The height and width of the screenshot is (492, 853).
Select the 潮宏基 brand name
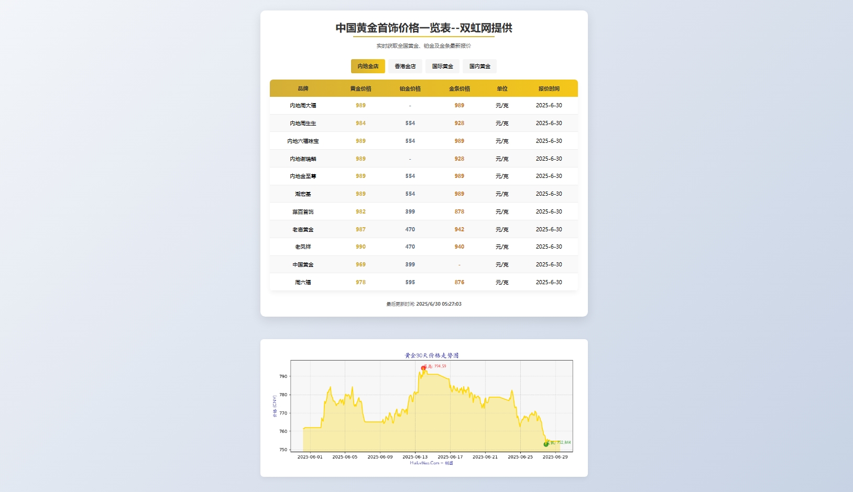pos(303,194)
